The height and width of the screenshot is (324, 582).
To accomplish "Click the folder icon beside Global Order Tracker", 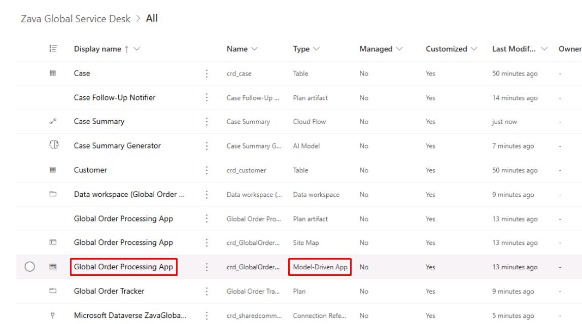I will pyautogui.click(x=53, y=291).
